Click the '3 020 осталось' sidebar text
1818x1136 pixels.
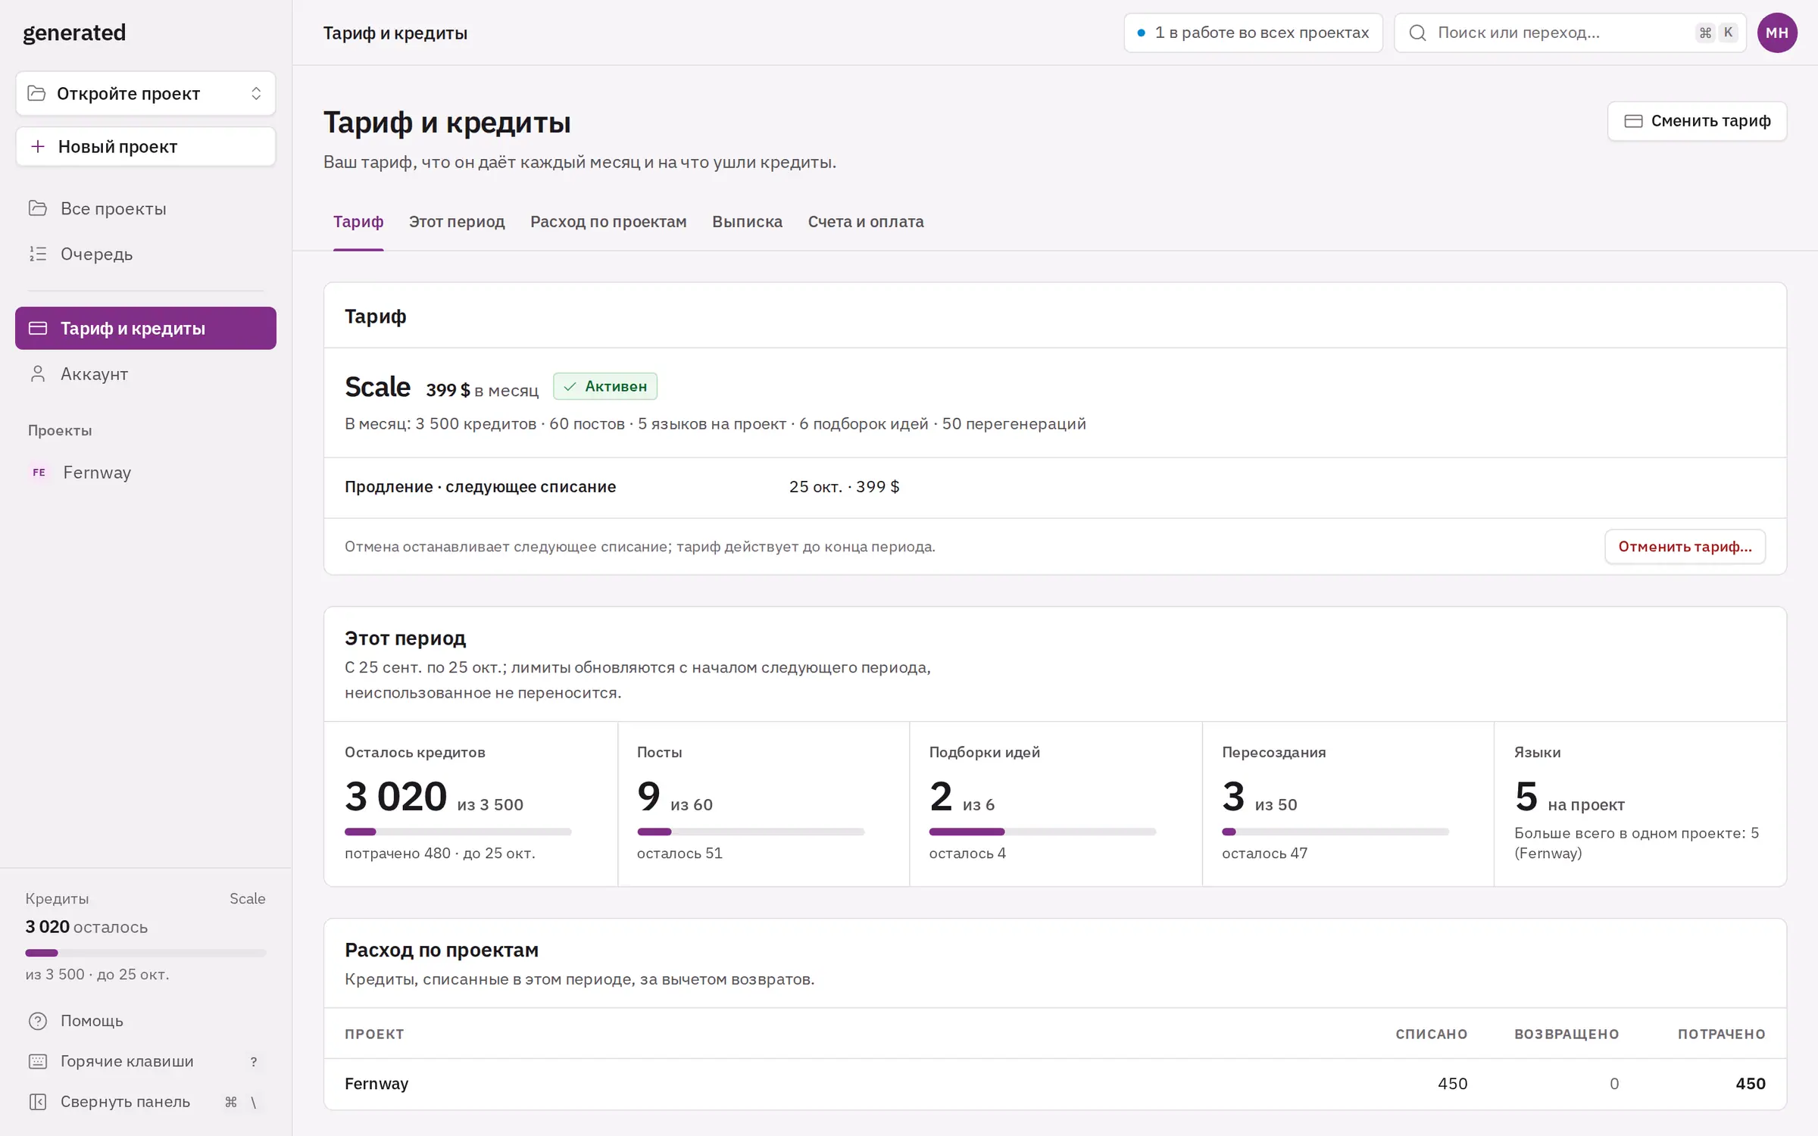86,927
